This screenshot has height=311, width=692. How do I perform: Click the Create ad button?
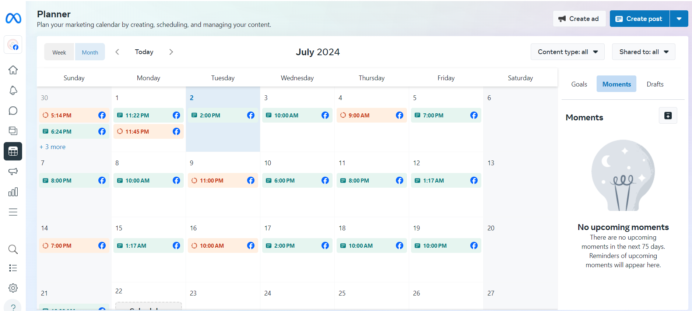point(579,19)
